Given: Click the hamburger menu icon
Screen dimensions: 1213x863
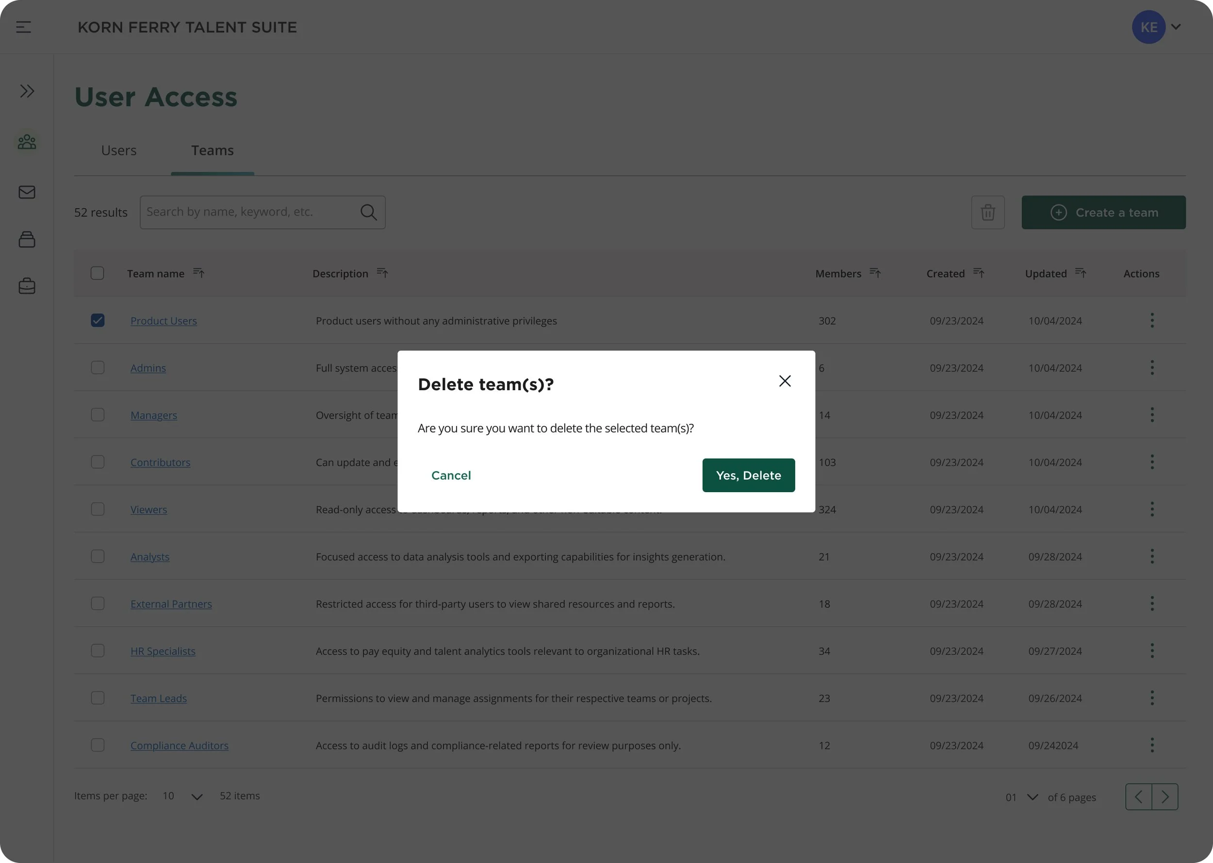Looking at the screenshot, I should pos(23,27).
